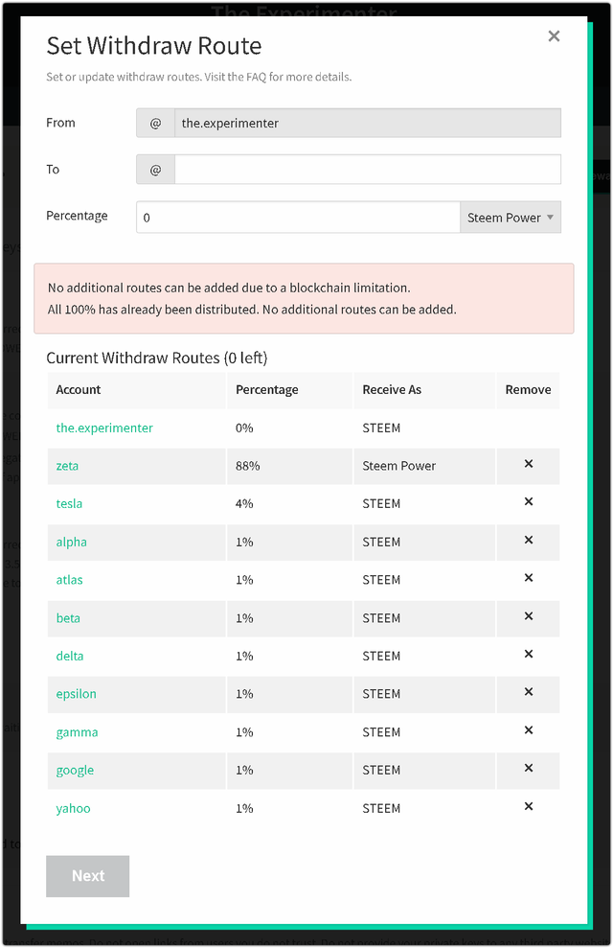Remove the atlas withdraw route
This screenshot has height=948, width=613.
pos(528,578)
